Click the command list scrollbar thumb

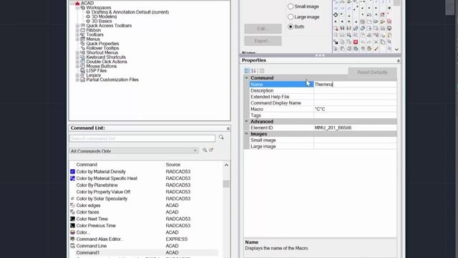(x=226, y=184)
